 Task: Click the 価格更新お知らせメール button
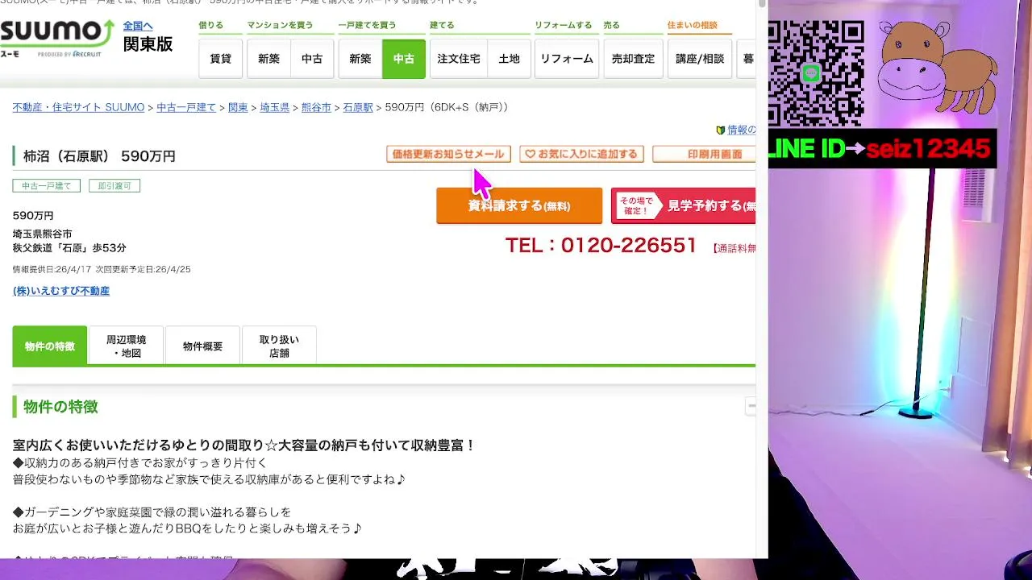click(448, 154)
